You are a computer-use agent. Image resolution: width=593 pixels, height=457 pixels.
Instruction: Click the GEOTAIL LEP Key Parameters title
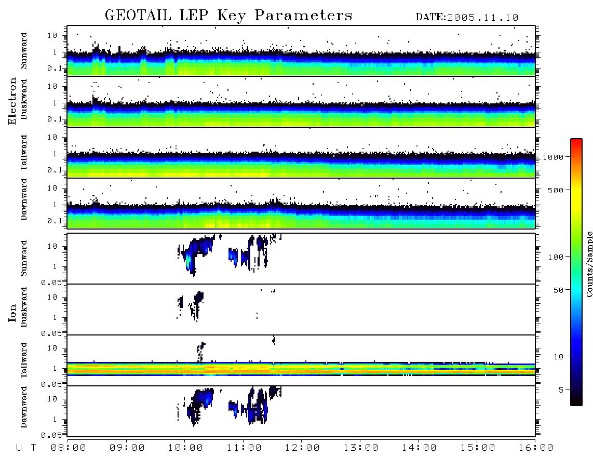(228, 16)
